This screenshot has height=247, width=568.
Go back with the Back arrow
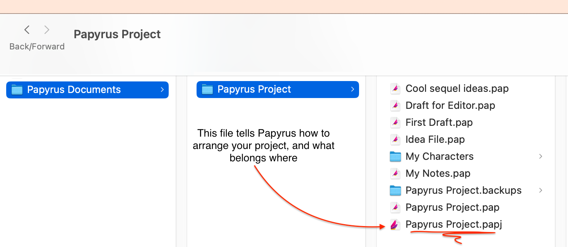pyautogui.click(x=27, y=30)
